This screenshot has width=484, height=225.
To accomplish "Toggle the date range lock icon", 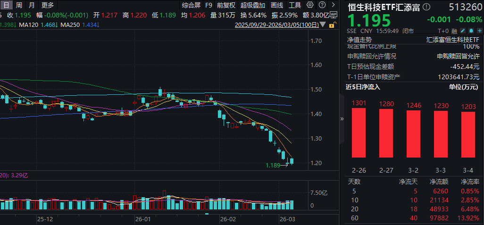I will click(x=333, y=24).
